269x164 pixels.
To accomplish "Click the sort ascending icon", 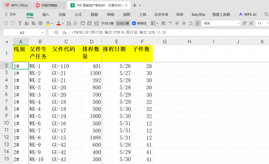I will pyautogui.click(x=27, y=23).
